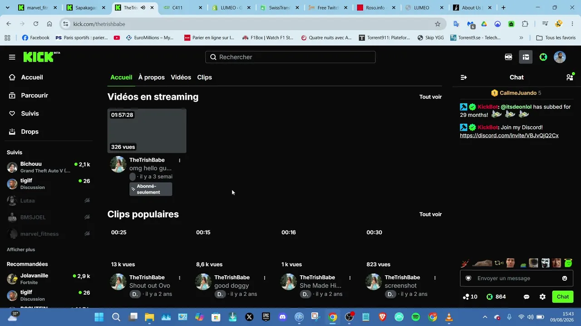The width and height of the screenshot is (581, 326).
Task: Click the MDK icon in the header
Action: (x=508, y=57)
